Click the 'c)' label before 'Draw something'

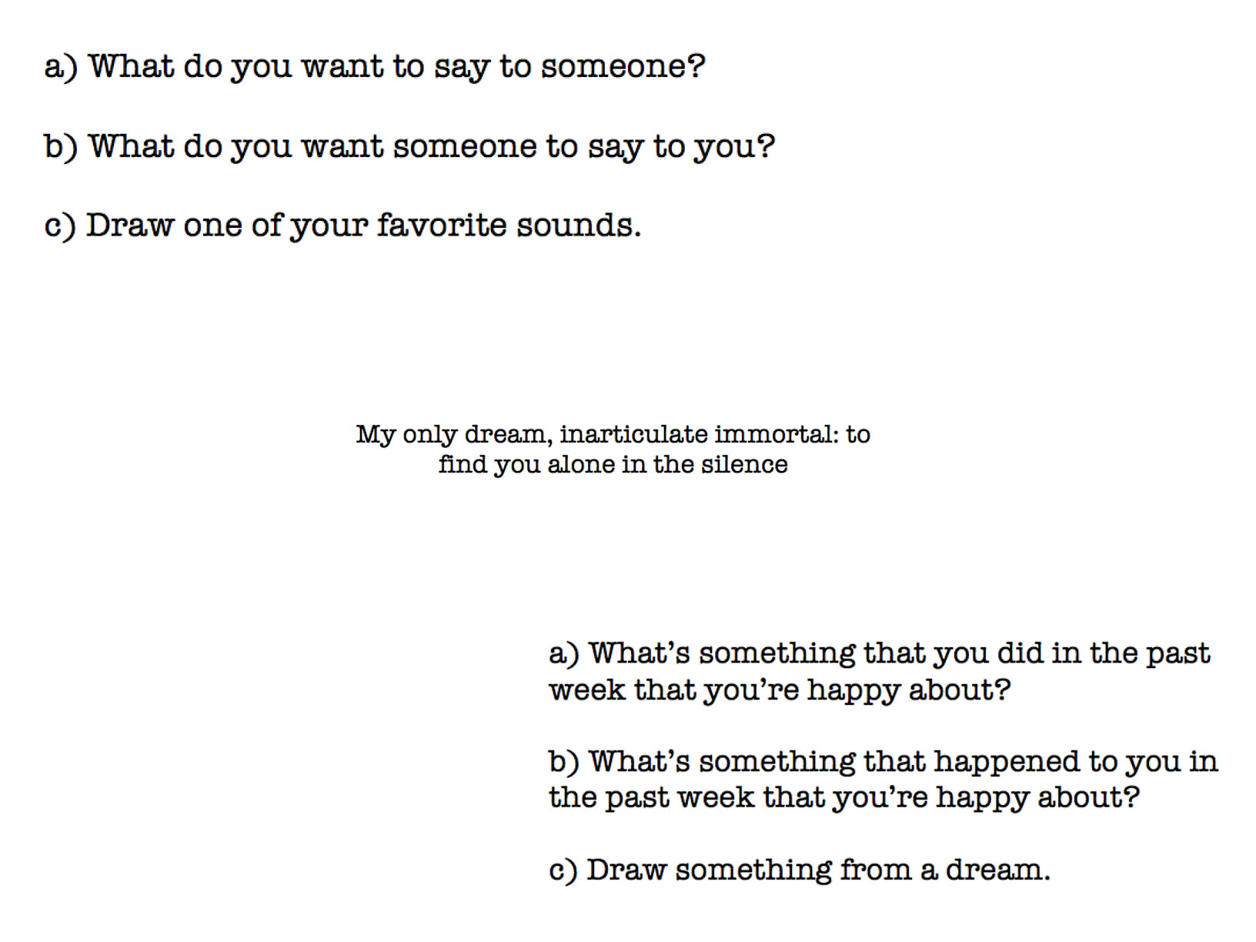tap(563, 870)
